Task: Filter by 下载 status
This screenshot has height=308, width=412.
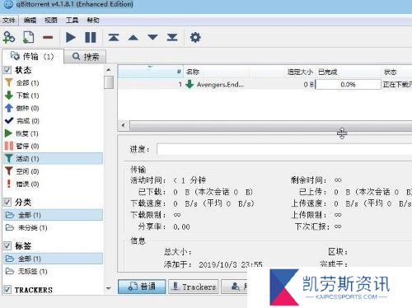Action: (x=54, y=96)
